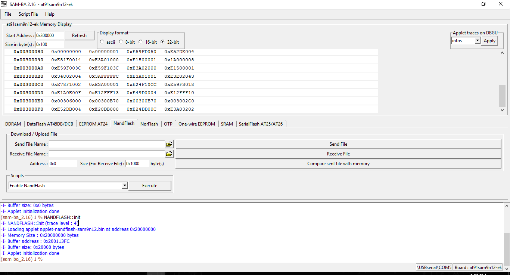This screenshot has width=510, height=275.
Task: Click the Send File Name browse folder icon
Action: (169, 144)
